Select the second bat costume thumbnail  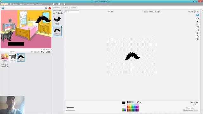(x=57, y=31)
